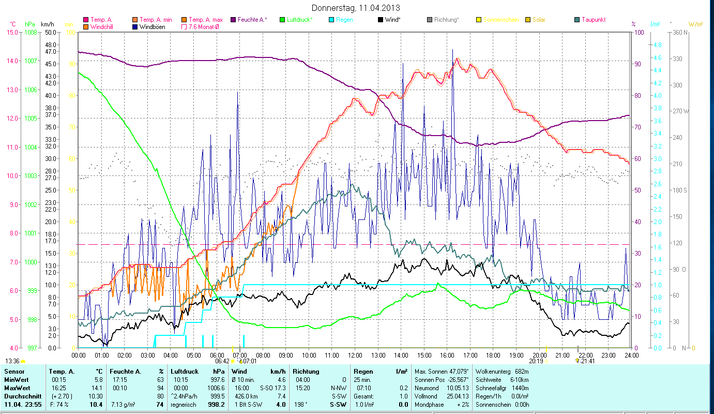Click the absolute humidity value 7.13 g/m²
714x414 pixels.
coord(124,405)
